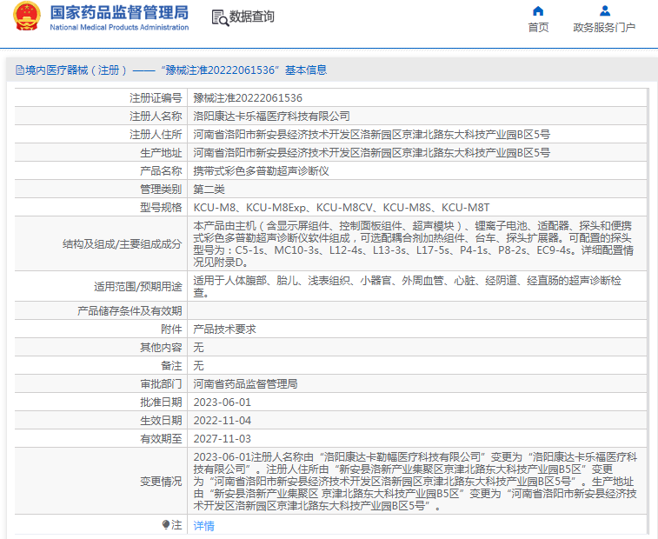Viewport: 658px width, 539px height.
Task: Click the 附件 row label
Action: (171, 329)
